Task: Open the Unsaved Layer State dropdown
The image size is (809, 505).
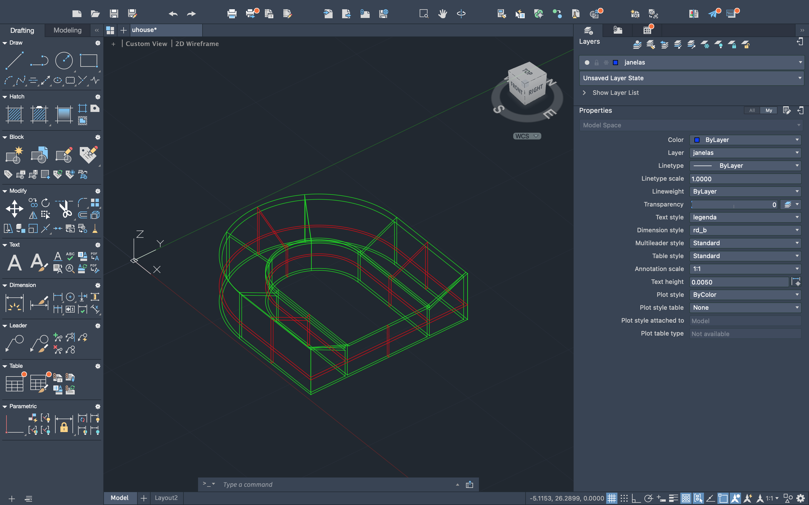Action: pos(691,78)
